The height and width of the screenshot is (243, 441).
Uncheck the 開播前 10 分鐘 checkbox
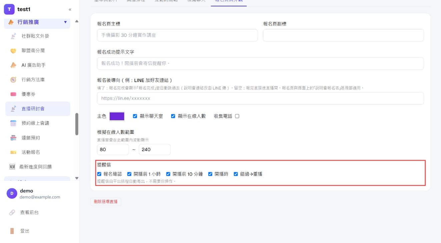(x=168, y=174)
